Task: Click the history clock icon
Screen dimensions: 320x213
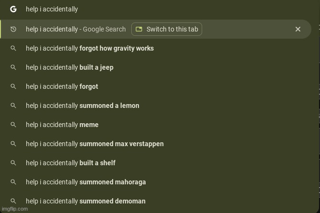Action: 13,29
